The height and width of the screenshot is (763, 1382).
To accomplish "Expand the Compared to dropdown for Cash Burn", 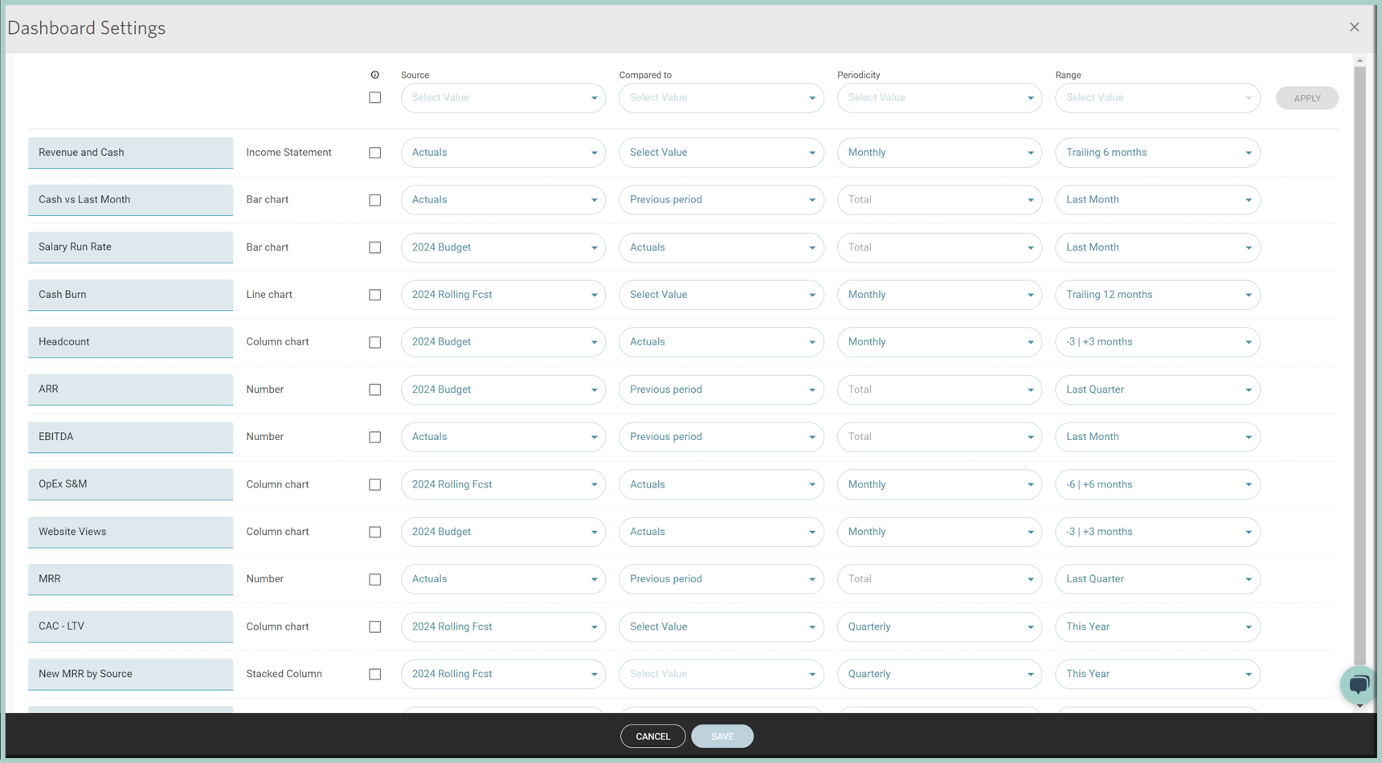I will tap(721, 295).
